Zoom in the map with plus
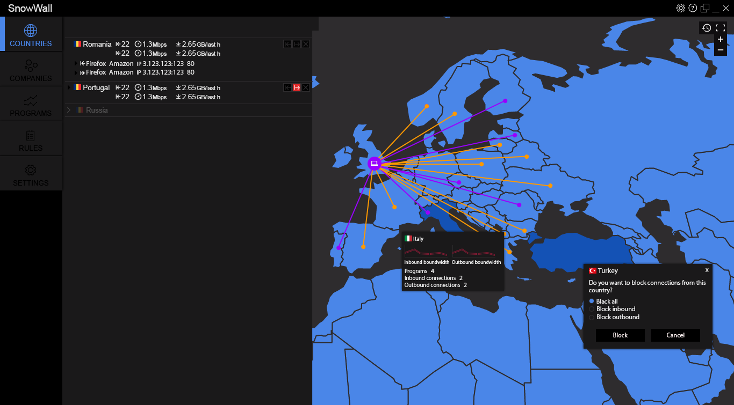This screenshot has width=734, height=405. click(721, 39)
